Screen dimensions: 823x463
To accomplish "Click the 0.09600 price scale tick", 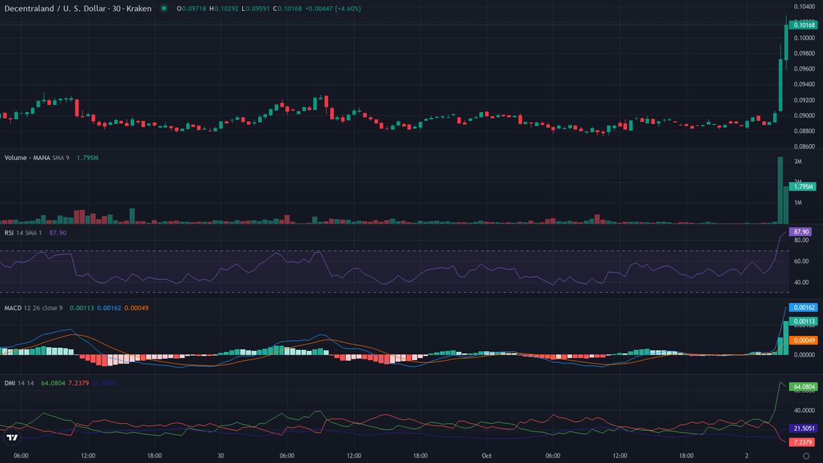I will point(804,69).
